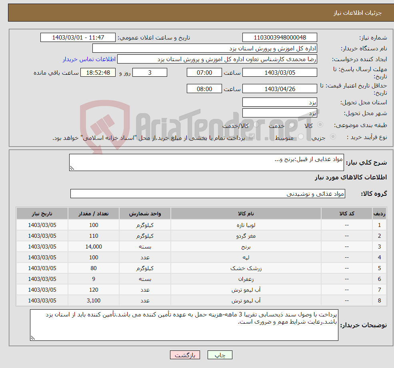
Task: Select the خدمت radio button
Action: [x=292, y=125]
